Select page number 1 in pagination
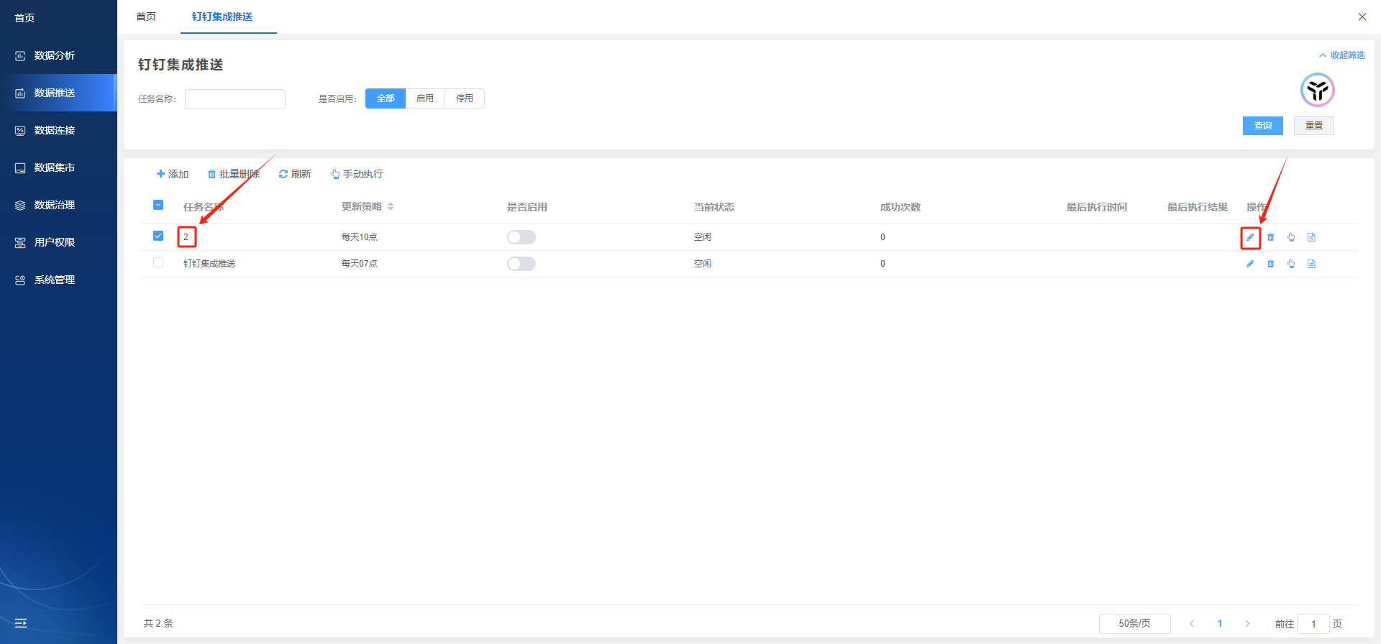Image resolution: width=1381 pixels, height=644 pixels. coord(1220,623)
